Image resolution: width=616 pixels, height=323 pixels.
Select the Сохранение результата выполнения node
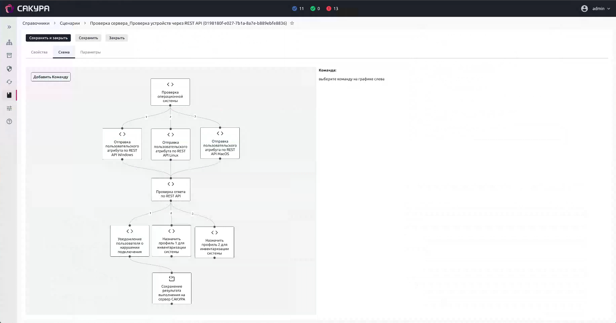(x=172, y=288)
